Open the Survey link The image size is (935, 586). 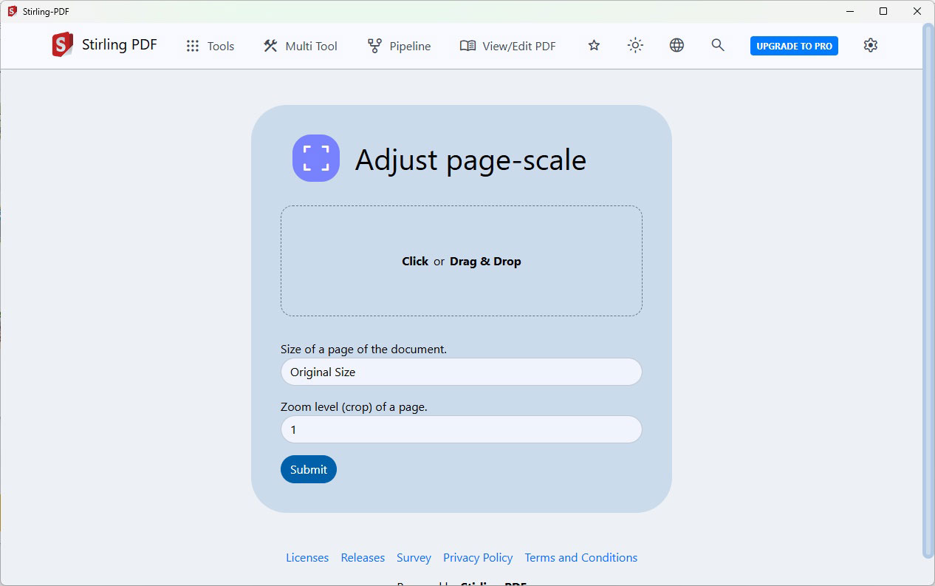414,557
